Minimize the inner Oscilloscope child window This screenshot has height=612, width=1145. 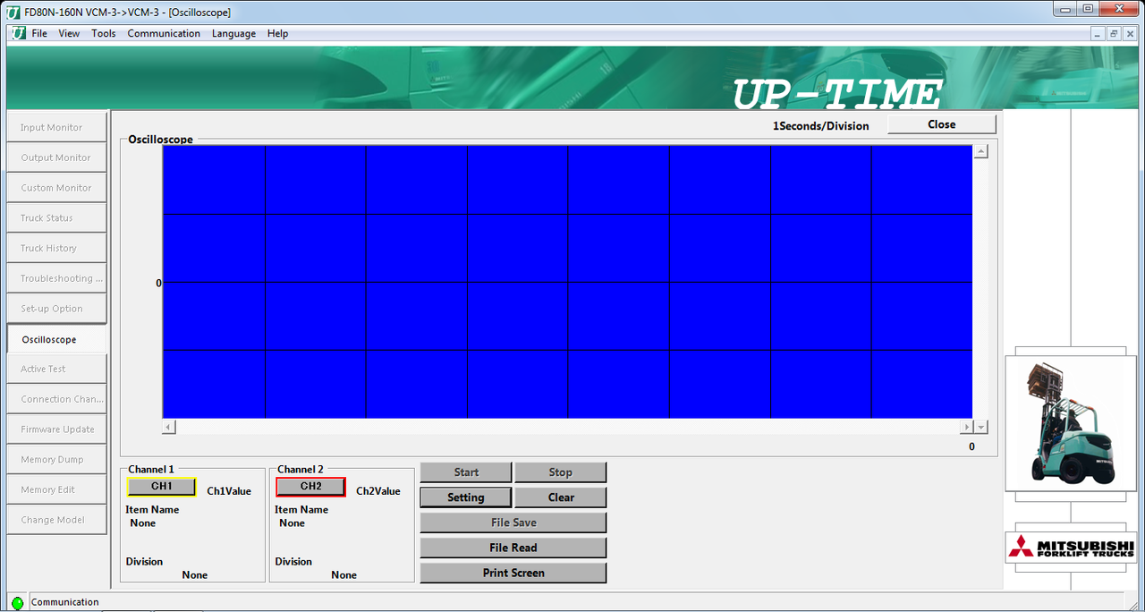tap(1098, 33)
